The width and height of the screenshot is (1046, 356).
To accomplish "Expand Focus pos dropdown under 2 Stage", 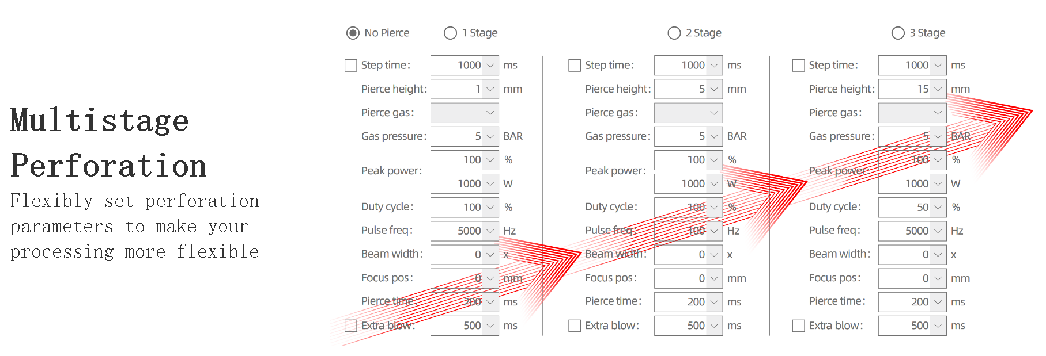I will click(x=714, y=278).
